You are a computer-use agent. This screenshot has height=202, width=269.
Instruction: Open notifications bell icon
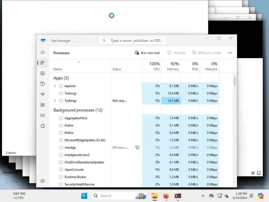[x=251, y=196]
